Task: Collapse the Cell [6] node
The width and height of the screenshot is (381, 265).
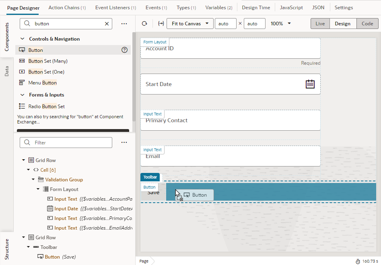Action: click(29, 170)
